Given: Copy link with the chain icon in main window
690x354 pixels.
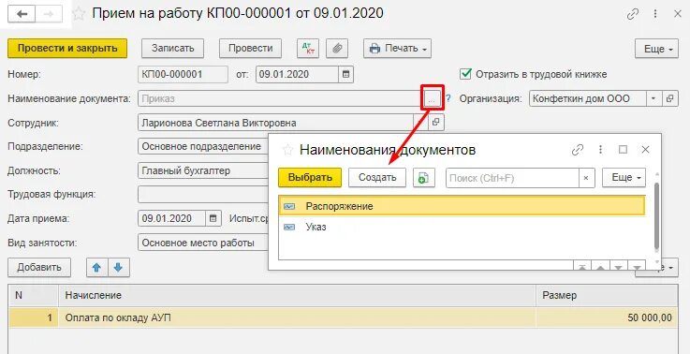Looking at the screenshot, I should 633,14.
